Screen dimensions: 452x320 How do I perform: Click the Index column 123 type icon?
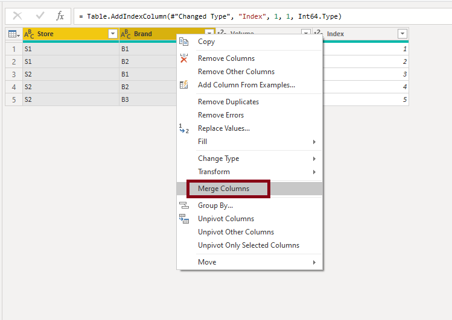point(318,32)
